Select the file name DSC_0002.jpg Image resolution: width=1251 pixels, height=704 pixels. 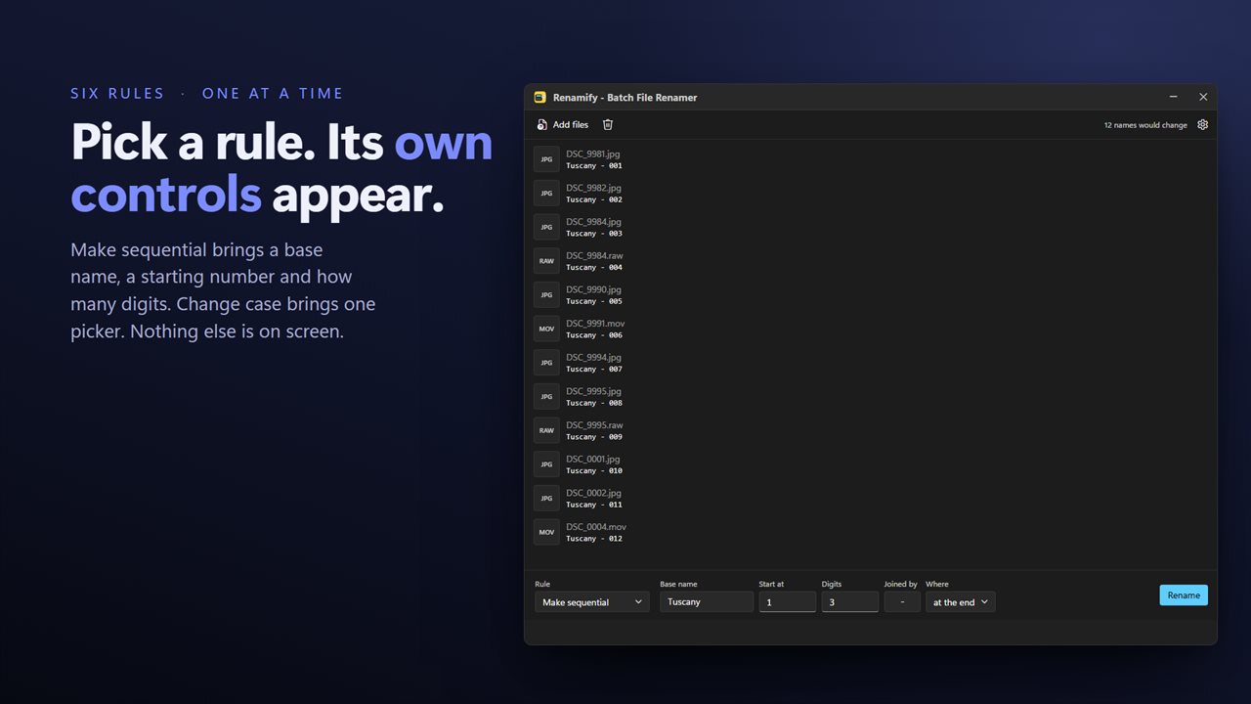[593, 492]
